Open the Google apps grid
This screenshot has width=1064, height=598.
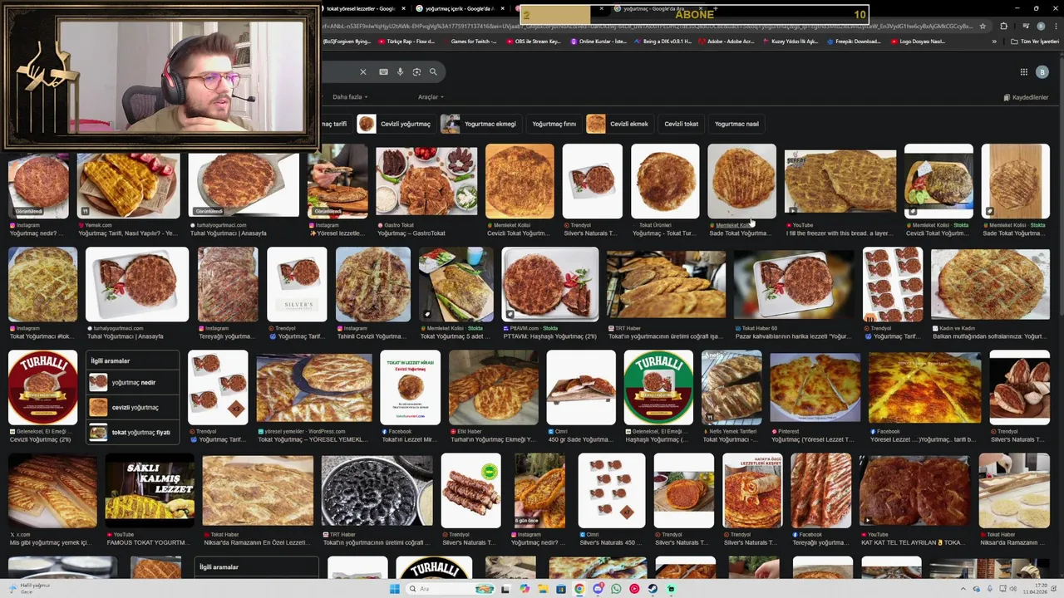[x=1023, y=72]
